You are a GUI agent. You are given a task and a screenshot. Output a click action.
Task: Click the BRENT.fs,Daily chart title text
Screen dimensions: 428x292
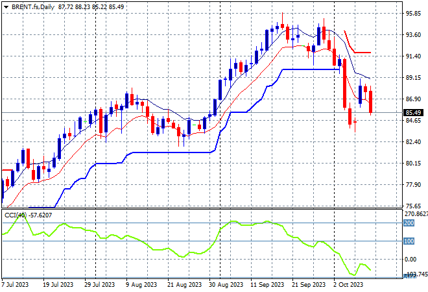(33, 7)
